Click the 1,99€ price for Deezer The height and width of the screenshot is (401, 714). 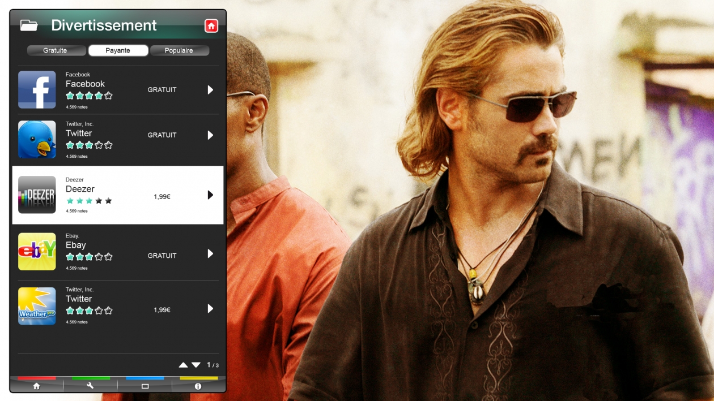162,197
